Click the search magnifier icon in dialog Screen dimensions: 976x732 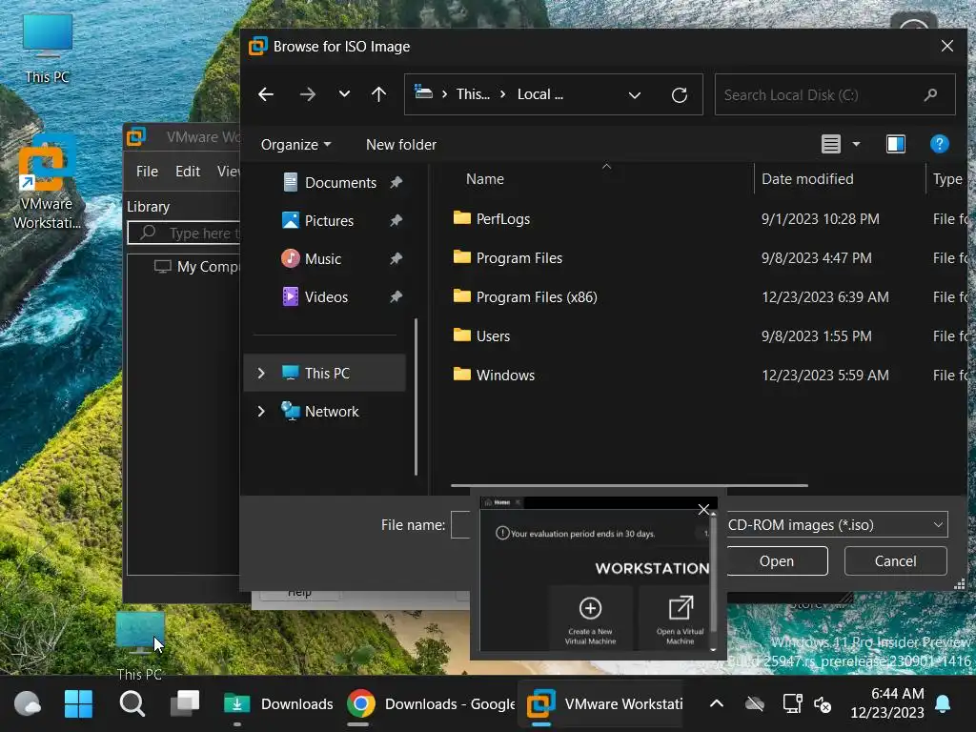[x=930, y=94]
